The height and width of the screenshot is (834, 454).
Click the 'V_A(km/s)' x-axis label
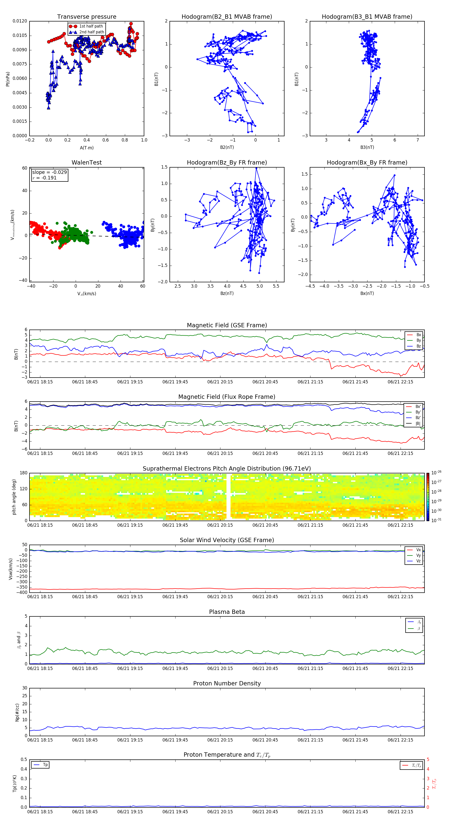pos(87,294)
